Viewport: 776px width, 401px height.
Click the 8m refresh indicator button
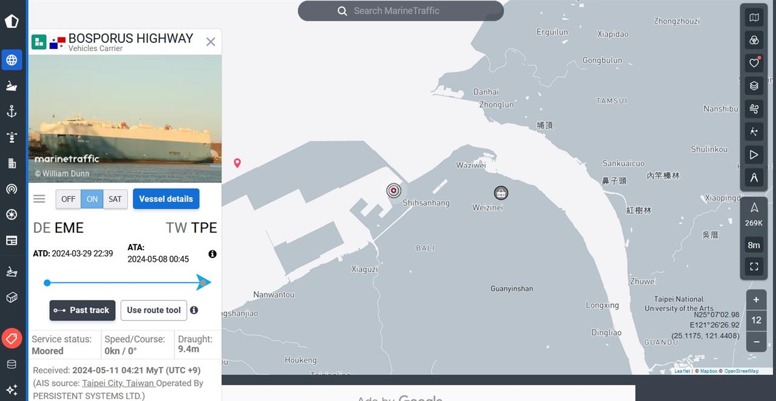pos(754,245)
